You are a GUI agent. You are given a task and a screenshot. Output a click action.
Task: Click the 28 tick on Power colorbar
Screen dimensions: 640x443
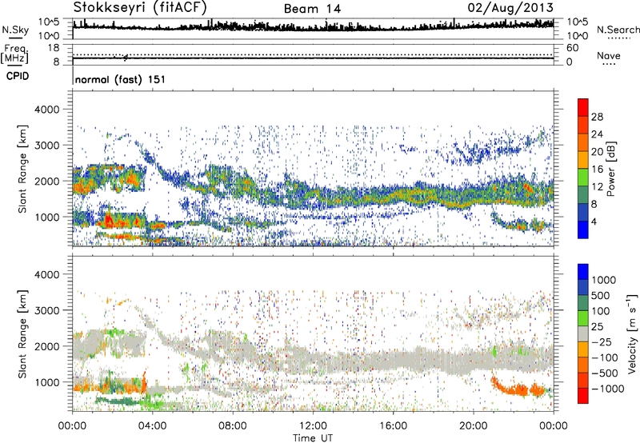coord(597,117)
